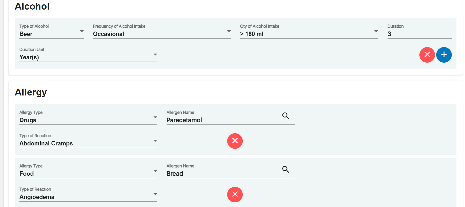465x207 pixels.
Task: Open Allergy Type dropdown showing Drugs
Action: click(155, 117)
